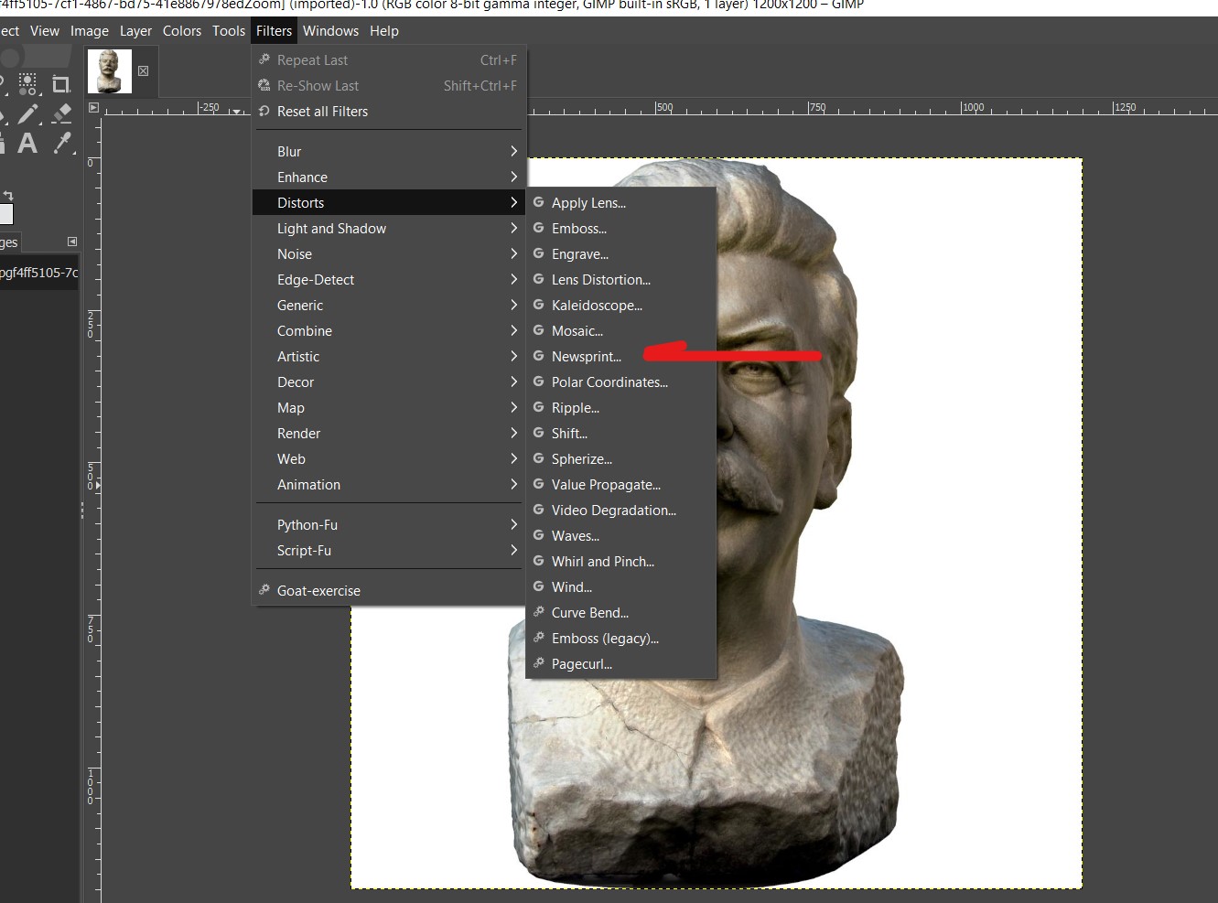Click the ruler corner arrow button
The width and height of the screenshot is (1218, 903).
click(x=93, y=108)
